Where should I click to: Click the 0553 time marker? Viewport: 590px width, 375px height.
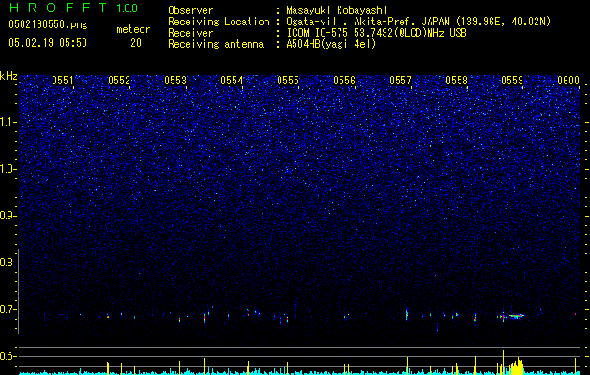pyautogui.click(x=175, y=81)
